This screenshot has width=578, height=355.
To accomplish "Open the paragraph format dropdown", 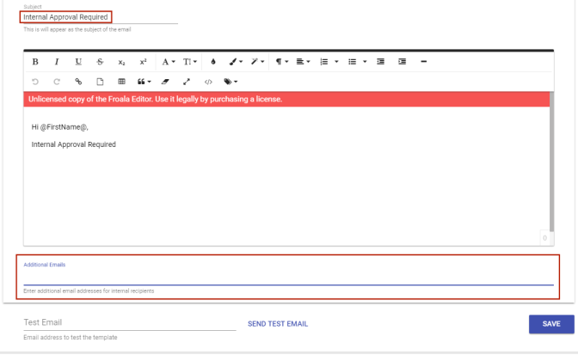I will [281, 62].
